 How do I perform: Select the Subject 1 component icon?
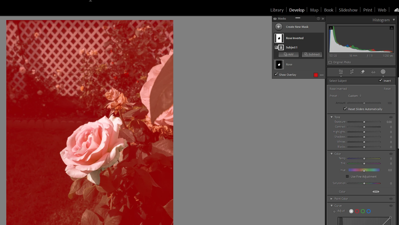281,47
